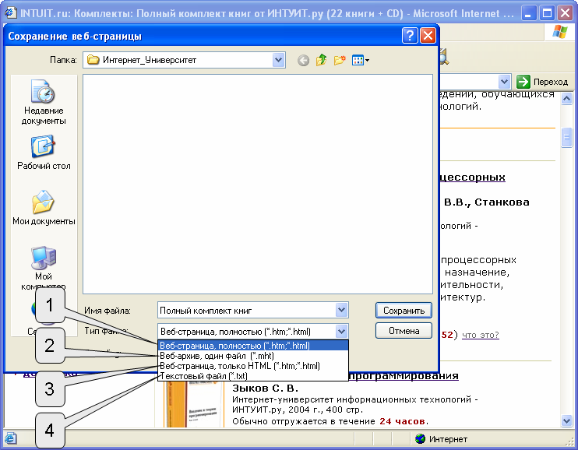Image resolution: width=578 pixels, height=450 pixels.
Task: Click the page icon in the IE status bar
Action: 10,438
